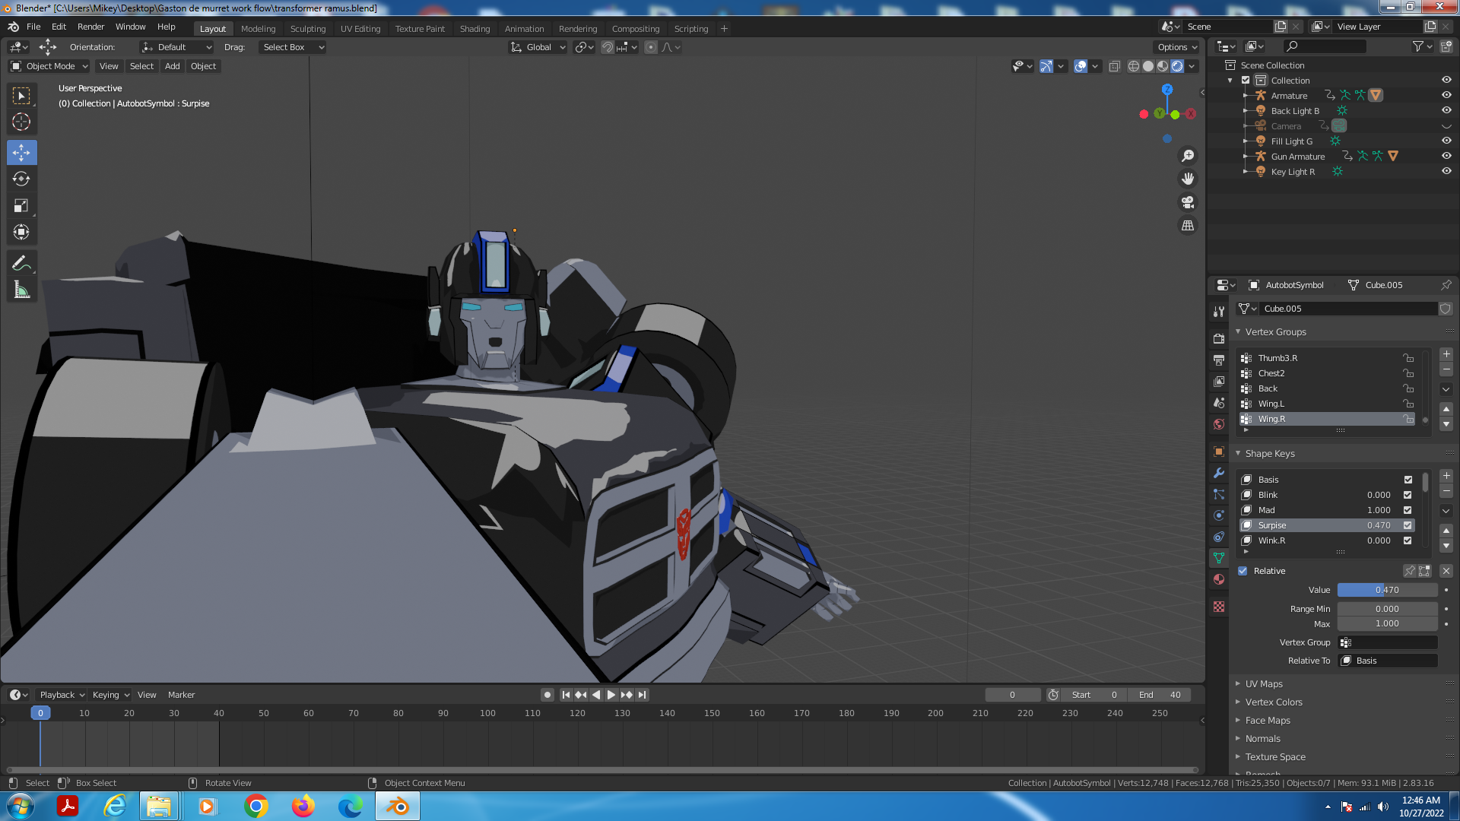
Task: Toggle the camera view icon
Action: (1187, 202)
